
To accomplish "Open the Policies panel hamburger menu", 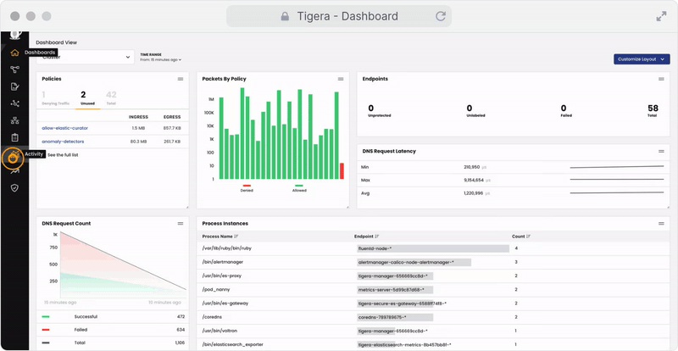I will pos(181,79).
